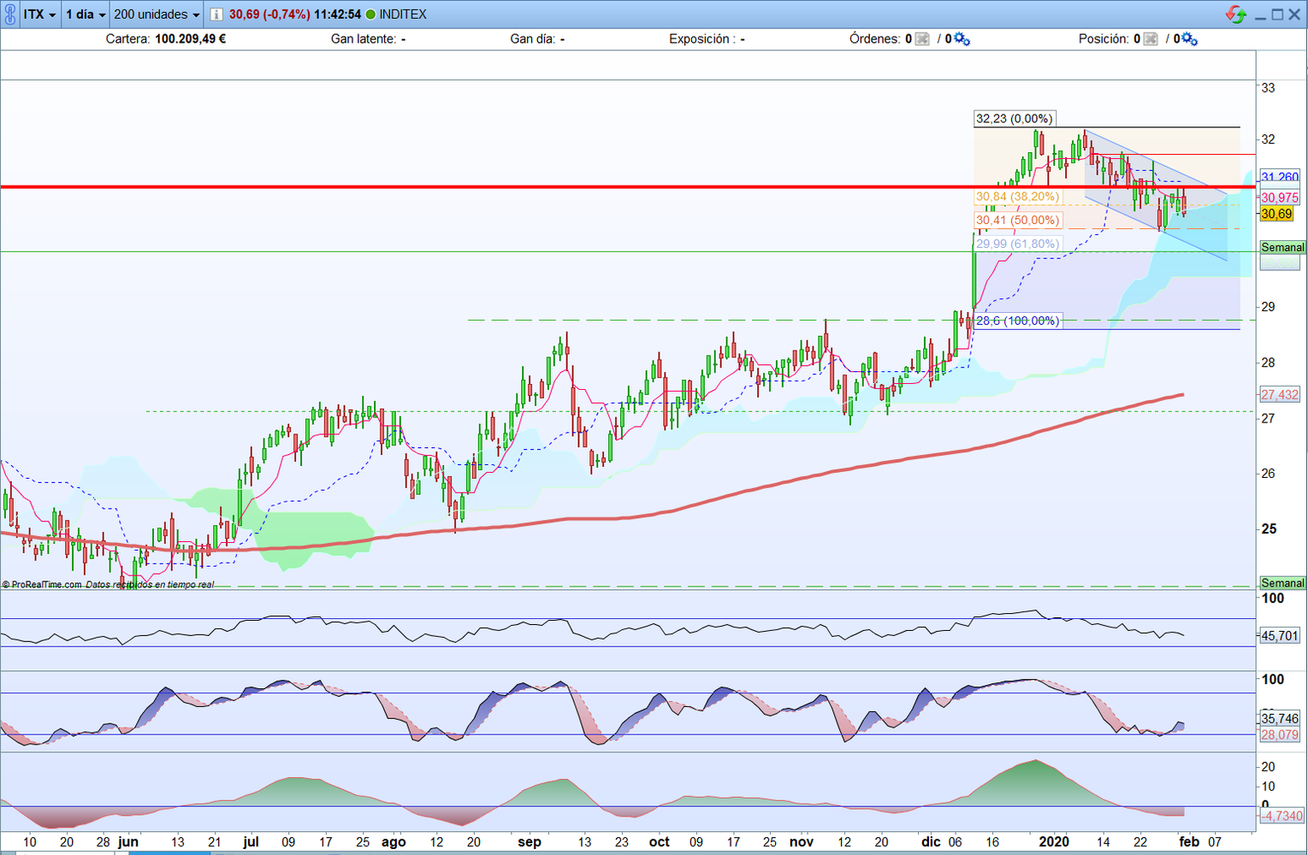
Task: Maximize the chart window
Action: click(x=1277, y=15)
